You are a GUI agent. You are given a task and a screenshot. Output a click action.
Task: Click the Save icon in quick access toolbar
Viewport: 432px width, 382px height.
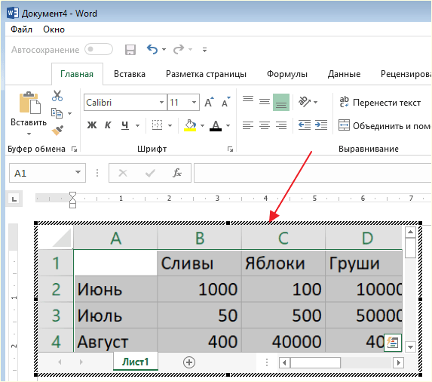point(130,50)
